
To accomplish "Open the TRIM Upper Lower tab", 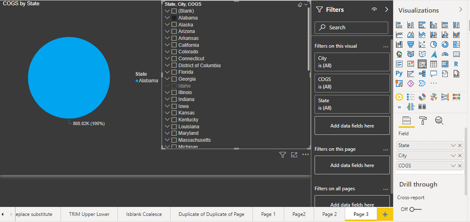I will [89, 214].
